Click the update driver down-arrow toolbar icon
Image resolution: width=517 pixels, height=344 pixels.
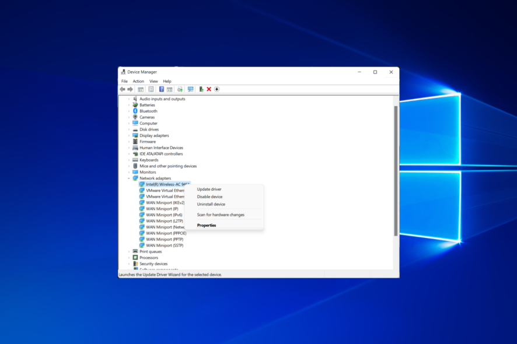[216, 89]
